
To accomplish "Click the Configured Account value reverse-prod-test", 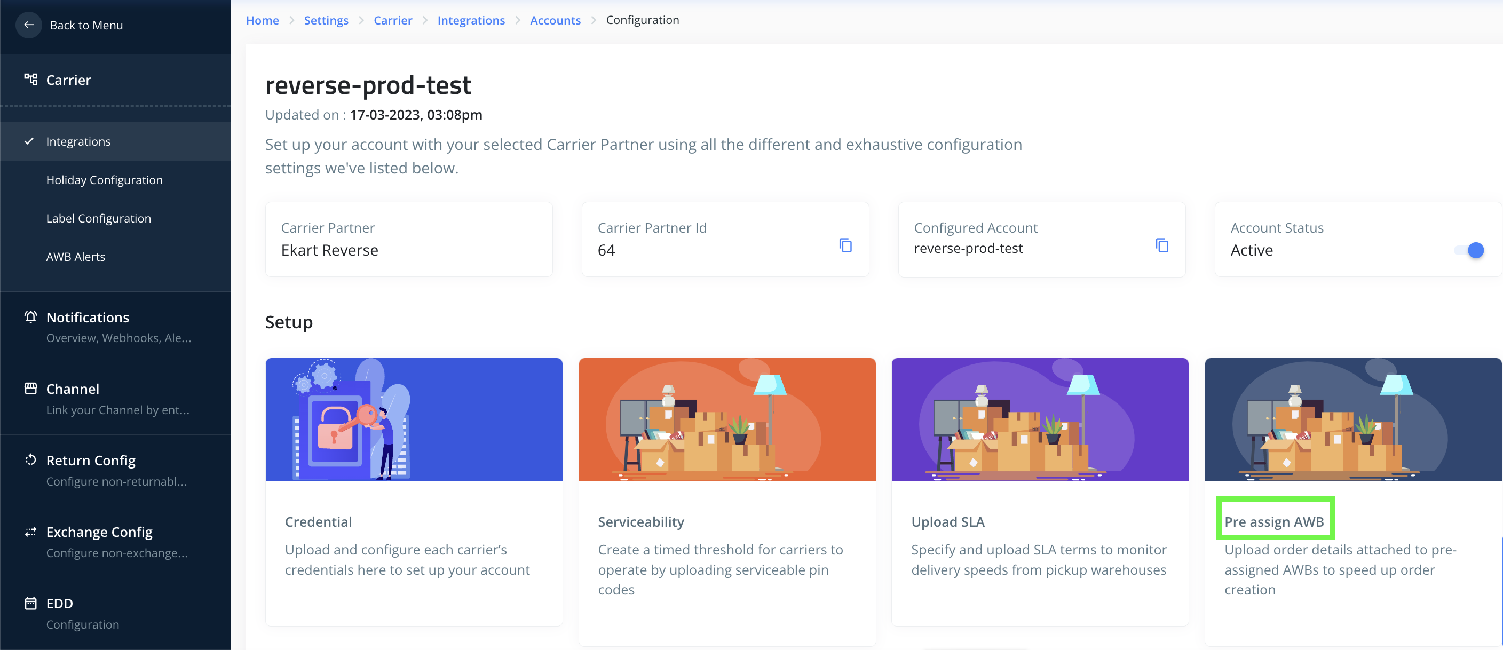I will click(x=969, y=248).
